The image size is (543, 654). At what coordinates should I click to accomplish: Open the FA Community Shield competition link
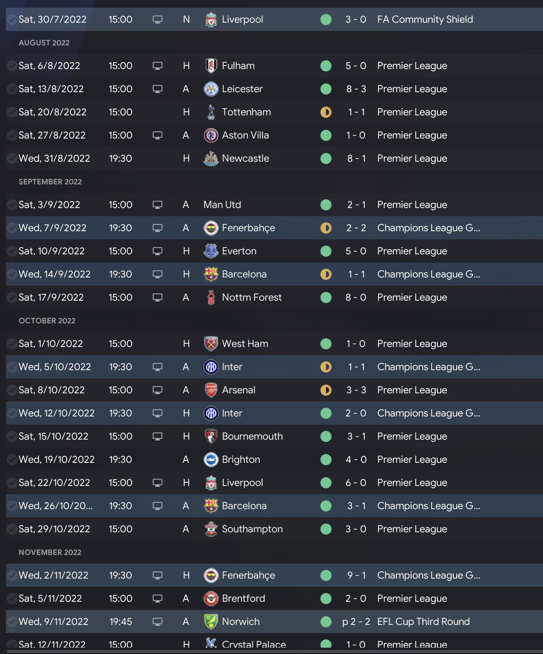coord(425,20)
